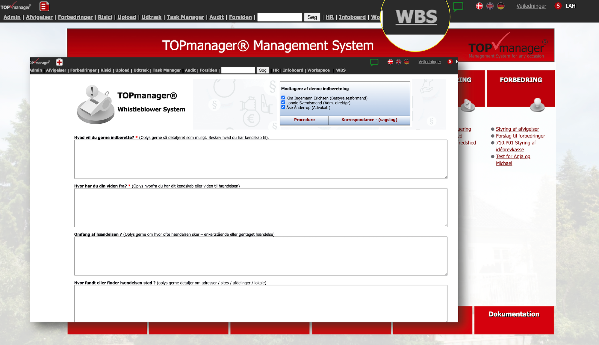Click the red S user icon in main top bar
599x345 pixels.
coord(558,6)
